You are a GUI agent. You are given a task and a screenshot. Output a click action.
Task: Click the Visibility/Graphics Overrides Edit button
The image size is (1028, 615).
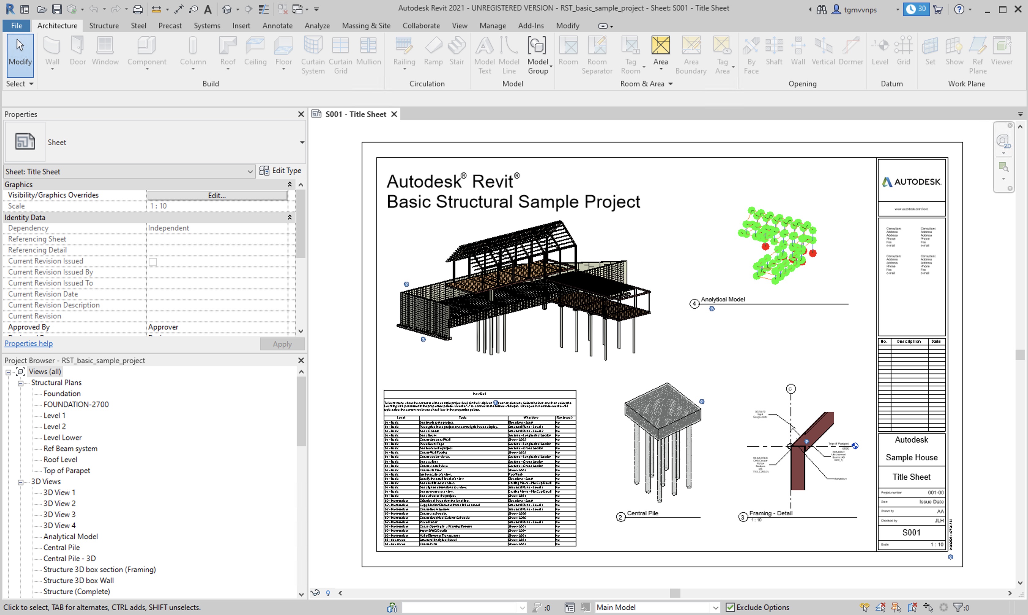217,195
